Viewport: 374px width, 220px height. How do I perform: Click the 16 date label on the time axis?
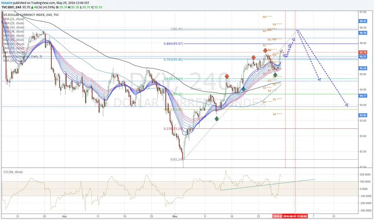232,216
